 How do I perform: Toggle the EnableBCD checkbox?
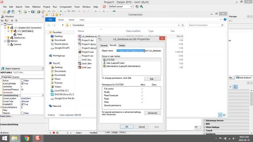(22, 104)
